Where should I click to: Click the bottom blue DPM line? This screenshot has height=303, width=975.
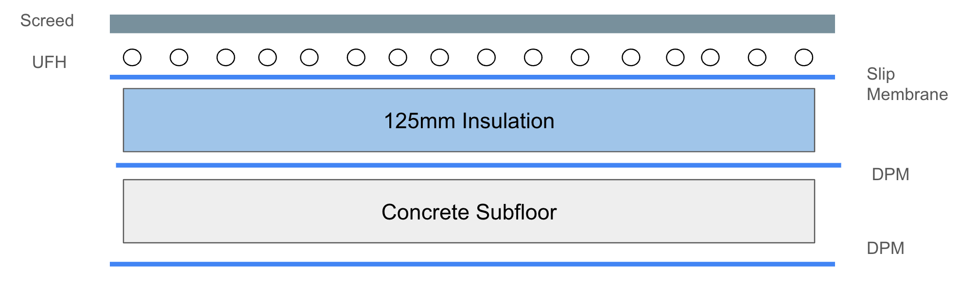coord(472,264)
